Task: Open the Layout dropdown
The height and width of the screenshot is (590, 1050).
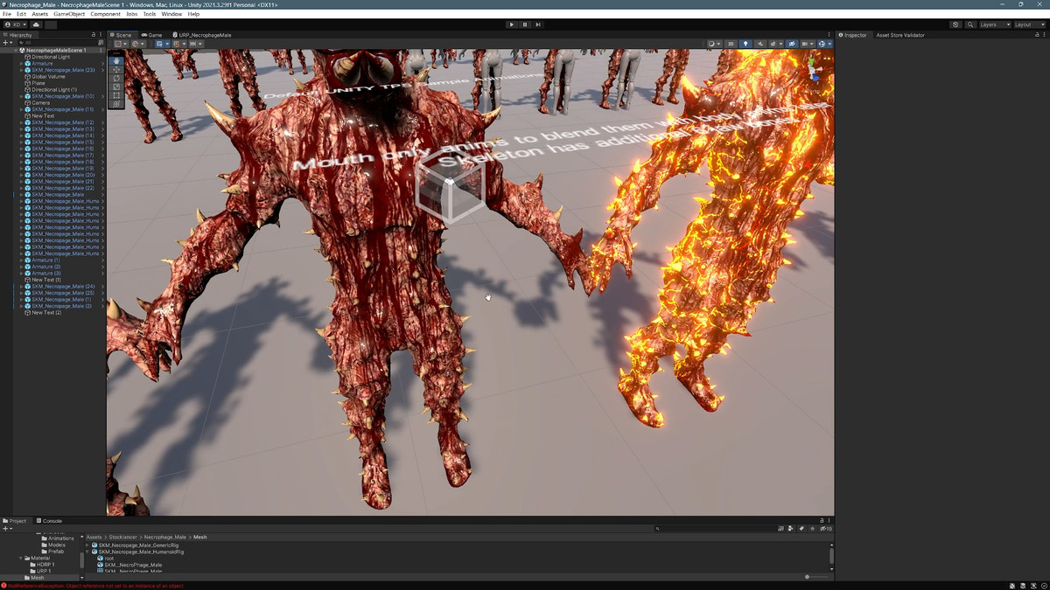Action: pos(1028,24)
